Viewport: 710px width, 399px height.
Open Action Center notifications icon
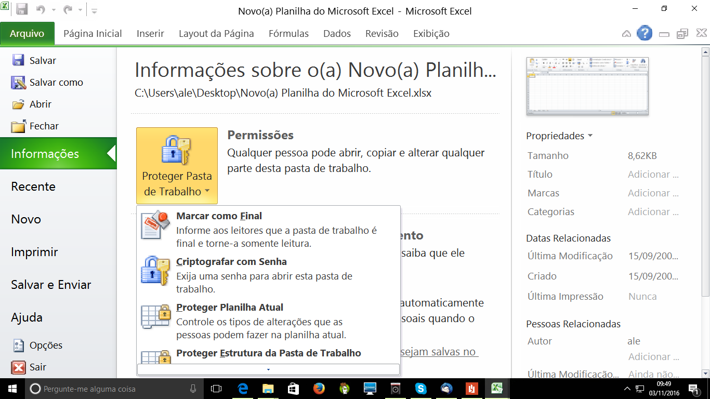click(693, 389)
